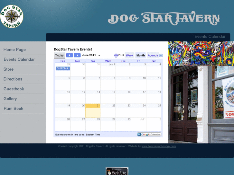The image size is (234, 175).
Task: Open Store from sidebar menu
Action: (8, 69)
